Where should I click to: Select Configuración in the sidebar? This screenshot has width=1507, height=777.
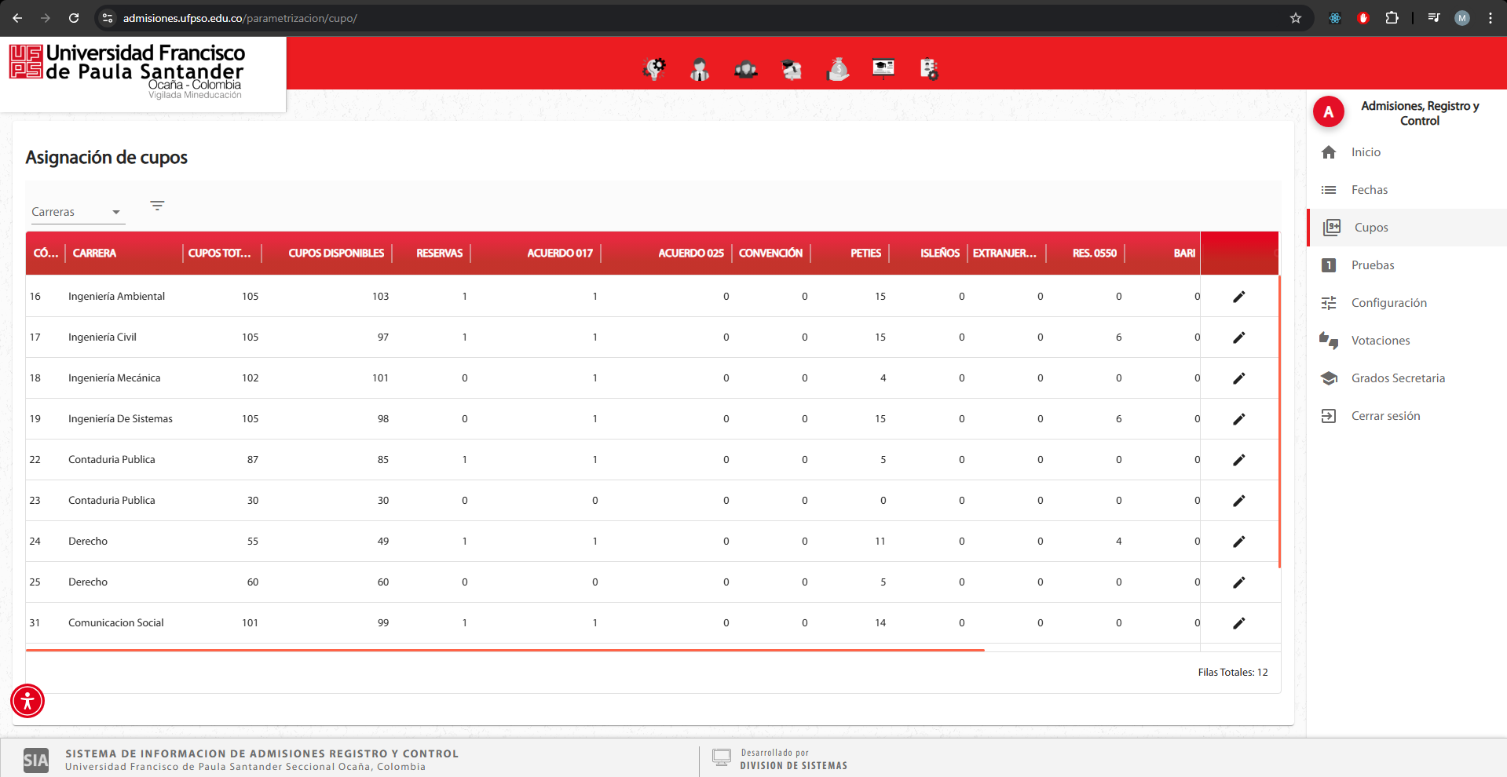click(1388, 303)
